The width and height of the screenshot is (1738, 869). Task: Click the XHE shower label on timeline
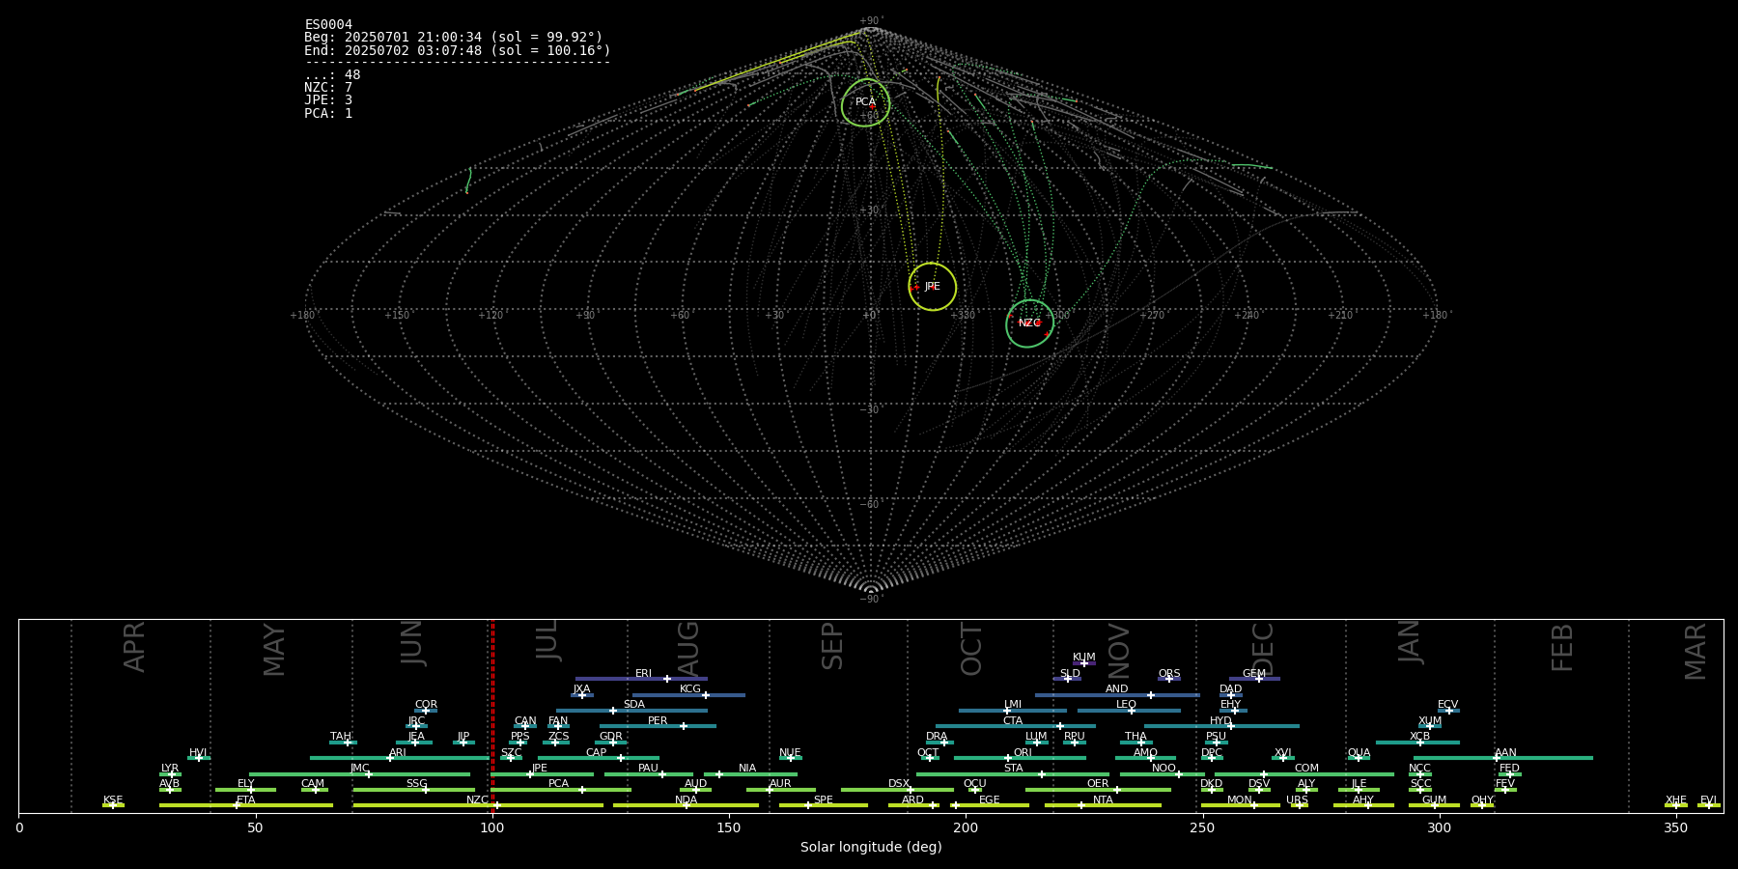pos(1676,800)
